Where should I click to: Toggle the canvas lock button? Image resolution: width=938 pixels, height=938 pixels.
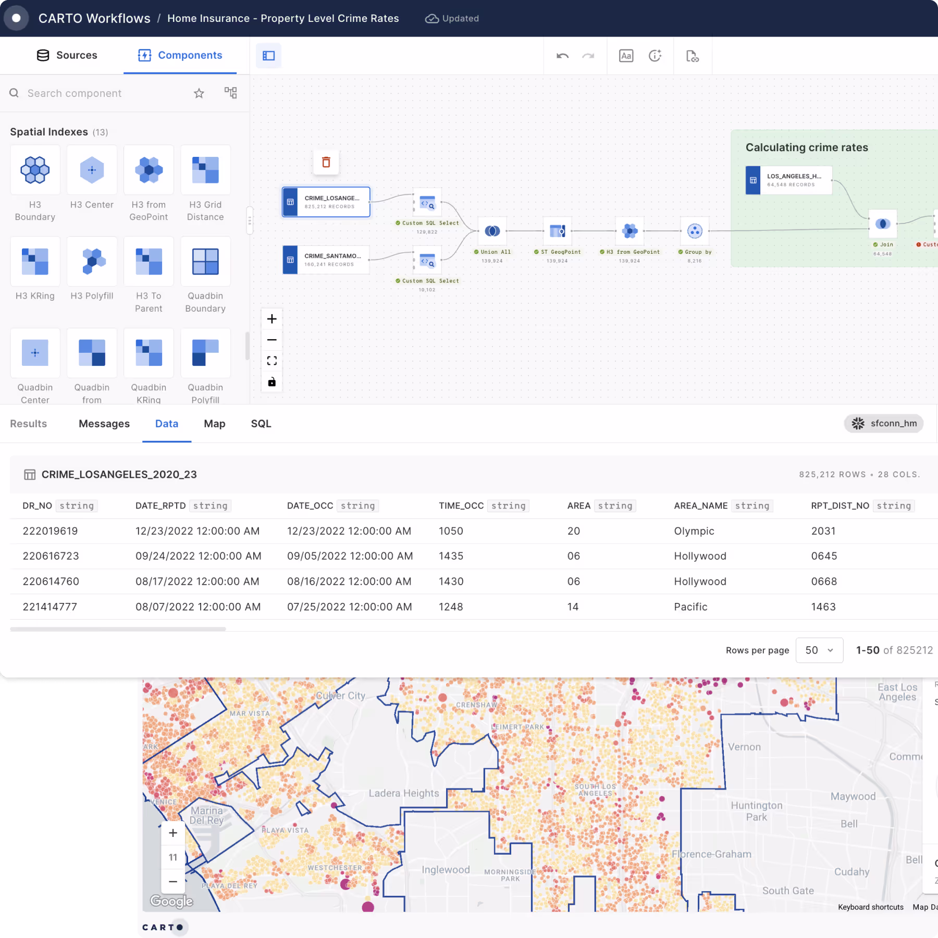pyautogui.click(x=272, y=382)
